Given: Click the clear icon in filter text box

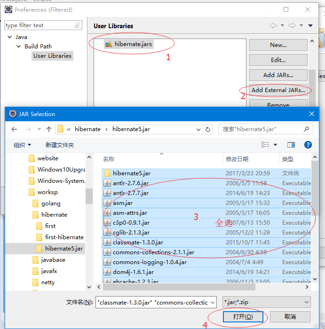Looking at the screenshot, I should [x=78, y=25].
